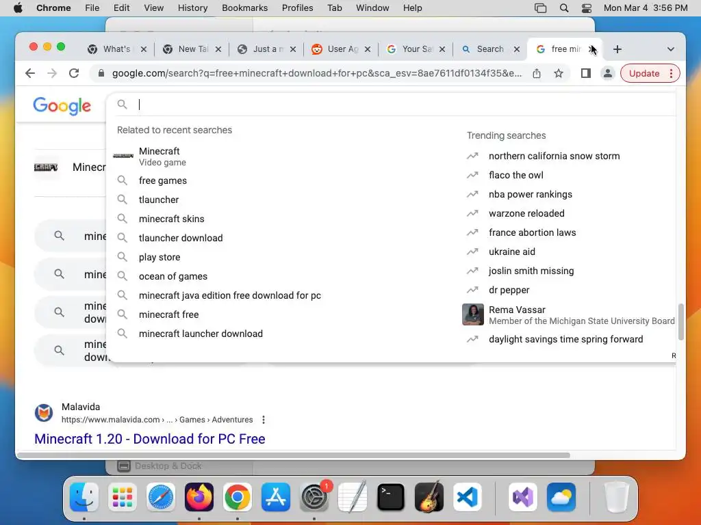The width and height of the screenshot is (701, 525).
Task: Select the tlauncher suggestion
Action: click(x=281, y=200)
